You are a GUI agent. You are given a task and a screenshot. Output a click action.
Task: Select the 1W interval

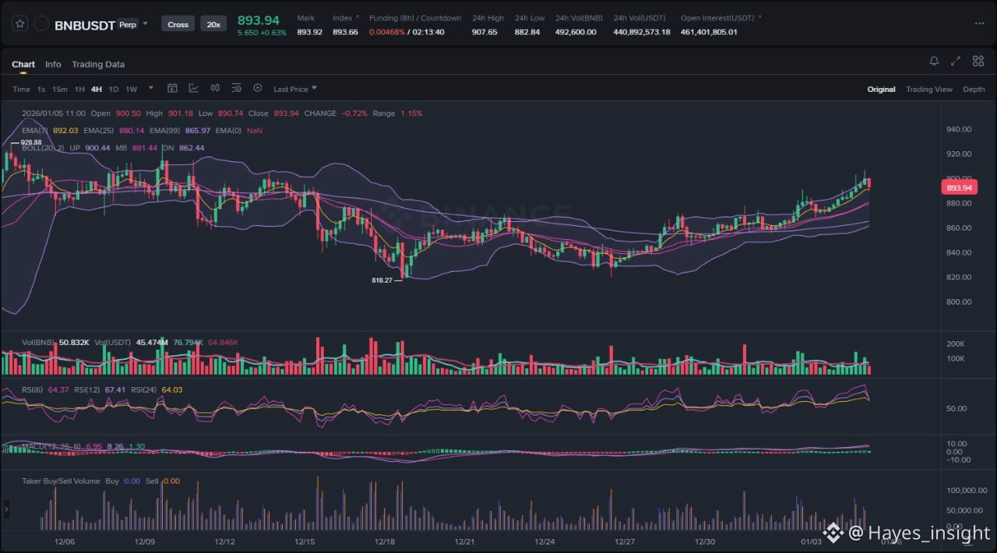131,90
